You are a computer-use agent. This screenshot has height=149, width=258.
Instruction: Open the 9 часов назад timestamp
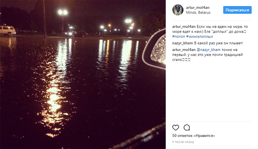tap(183, 142)
